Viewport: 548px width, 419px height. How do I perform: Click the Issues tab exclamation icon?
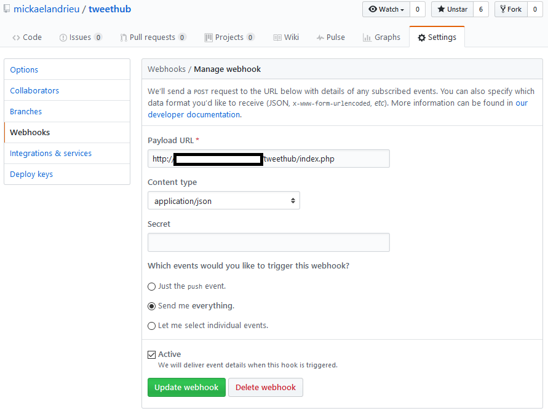point(63,37)
